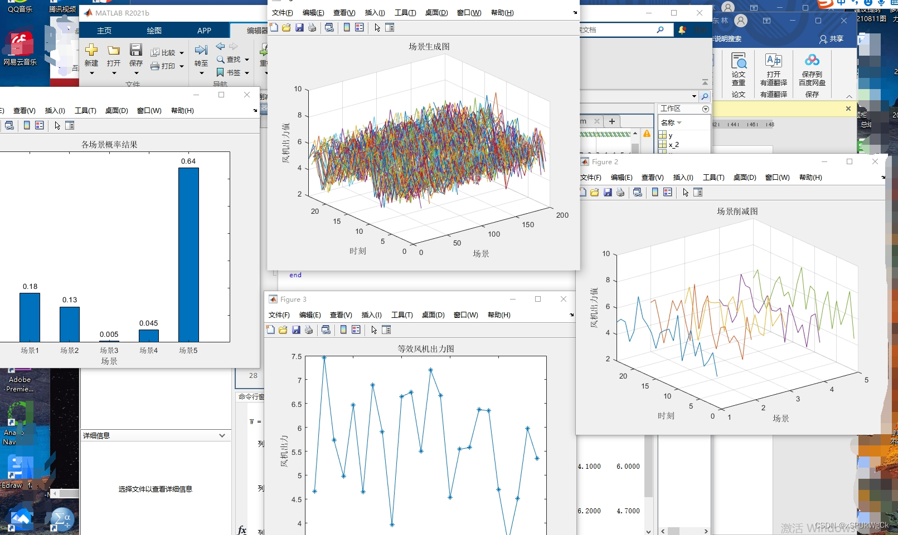Image resolution: width=898 pixels, height=535 pixels.
Task: Open 帮助(H) menu in 各场景概率结果 figure
Action: 182,111
